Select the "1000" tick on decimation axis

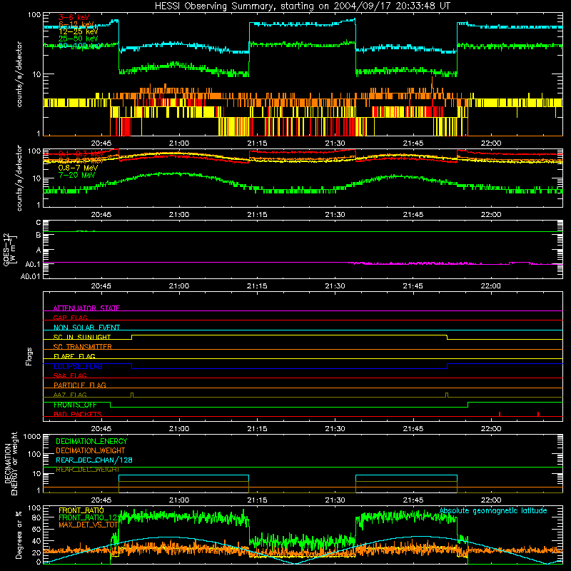click(x=32, y=437)
